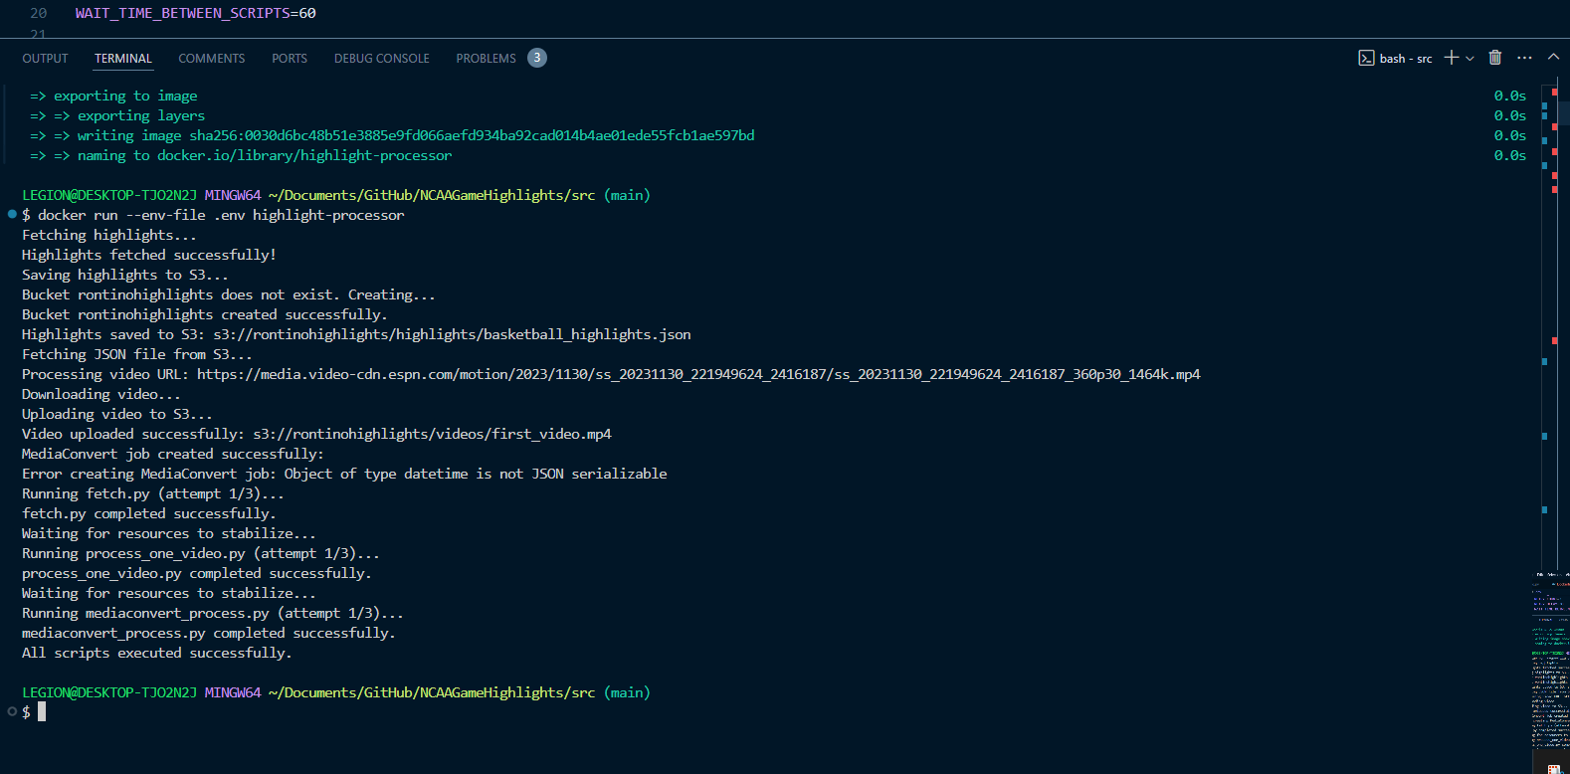The height and width of the screenshot is (774, 1570).
Task: Click editor line number 20
Action: click(x=39, y=13)
